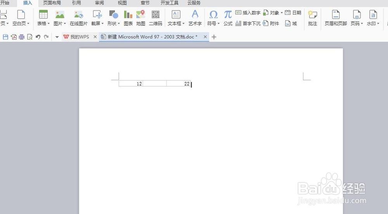Expand the shapes dropdown arrow
The height and width of the screenshot is (214, 388).
coord(119,24)
